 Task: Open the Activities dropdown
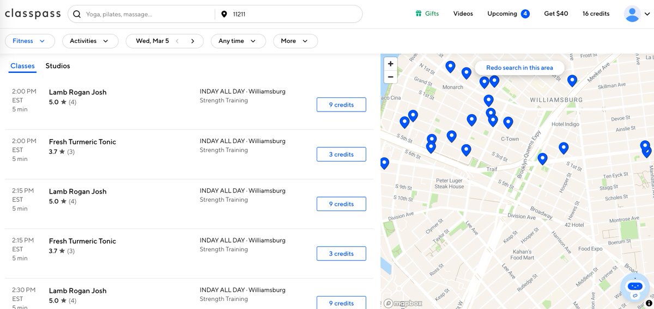[x=89, y=41]
